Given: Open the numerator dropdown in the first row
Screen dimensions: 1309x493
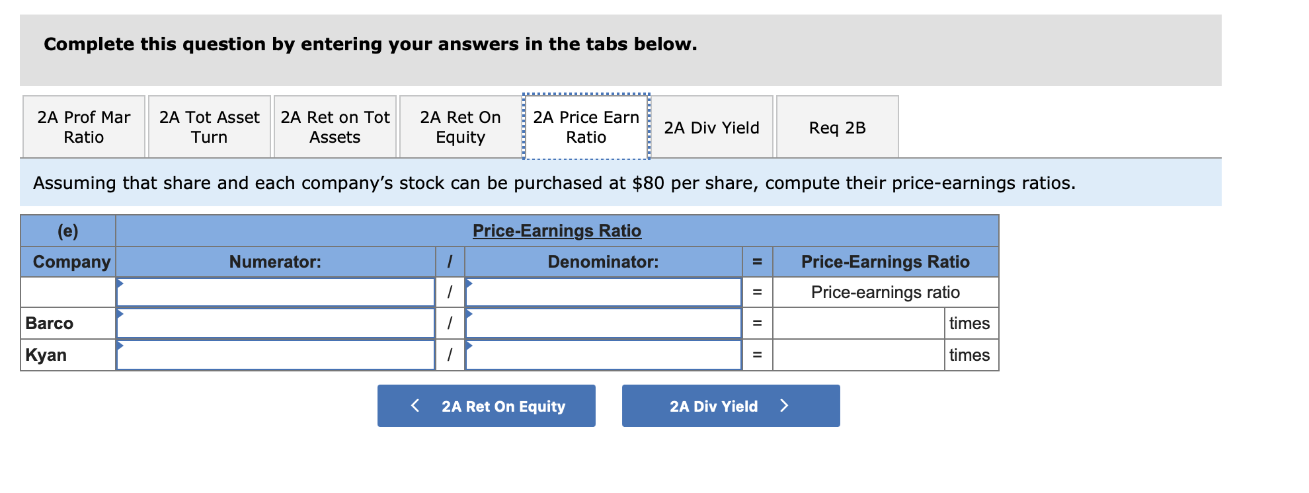Looking at the screenshot, I should [x=276, y=291].
